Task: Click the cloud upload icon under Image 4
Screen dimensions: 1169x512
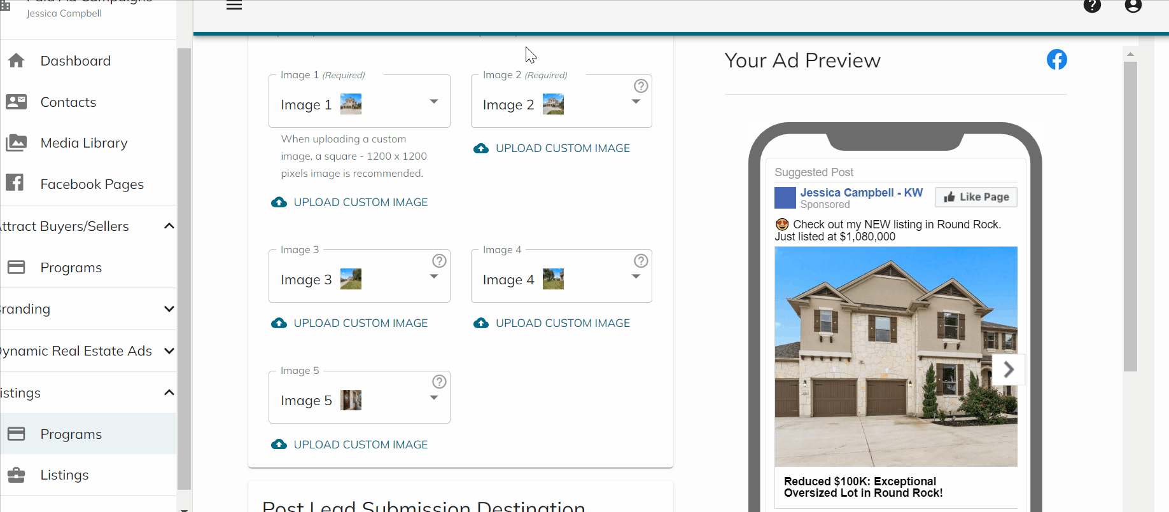Action: 481,323
